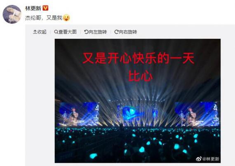
Task: Click the tongue-out emoji in post
Action: pyautogui.click(x=66, y=18)
